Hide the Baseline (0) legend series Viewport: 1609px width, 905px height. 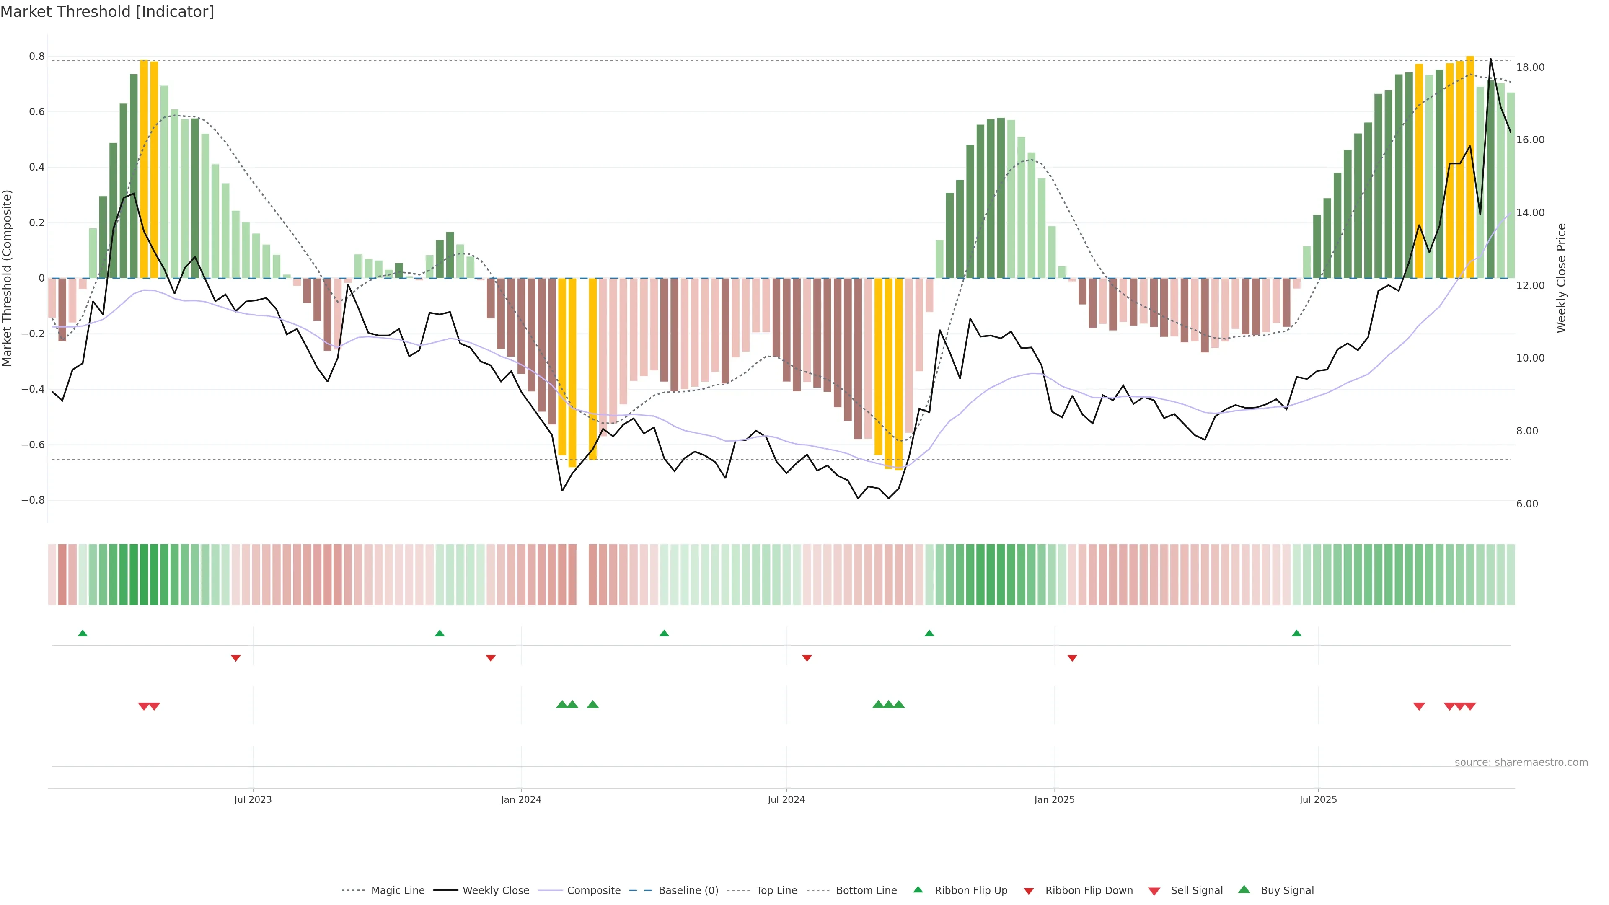tap(688, 891)
